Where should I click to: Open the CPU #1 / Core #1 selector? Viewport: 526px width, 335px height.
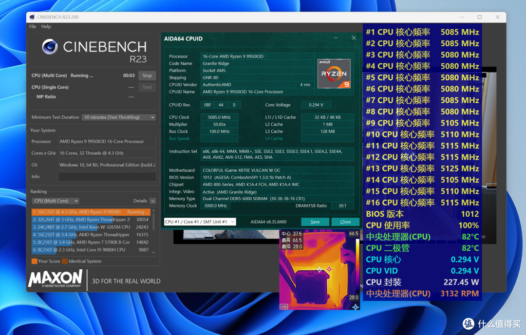click(x=200, y=222)
